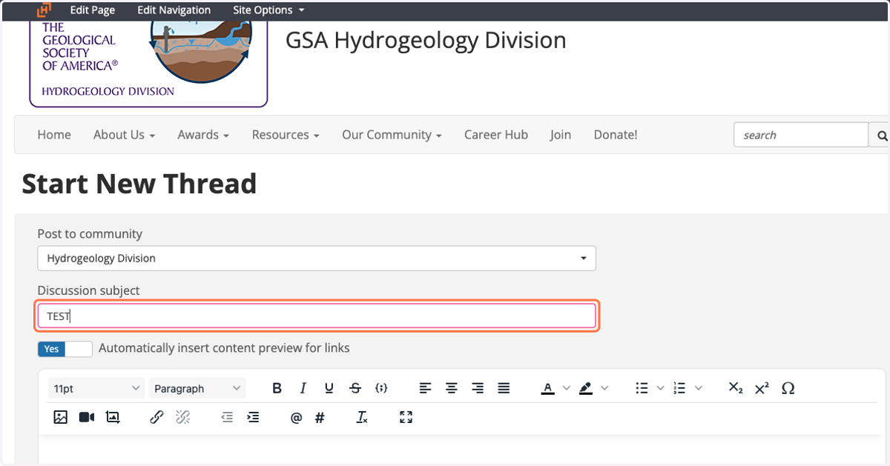Open the 11pt font size dropdown
Screen dimensions: 890x466
pyautogui.click(x=96, y=388)
